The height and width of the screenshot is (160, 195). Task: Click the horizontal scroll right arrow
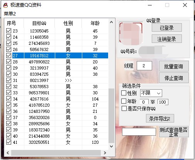(x=105, y=153)
